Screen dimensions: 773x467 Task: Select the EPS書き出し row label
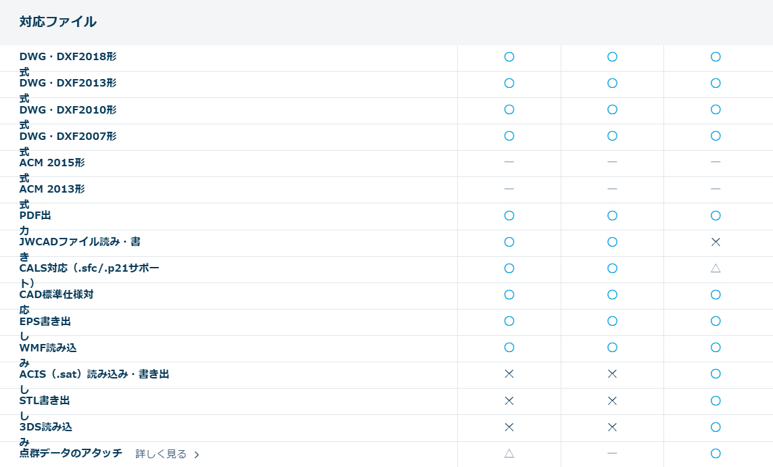click(x=45, y=321)
